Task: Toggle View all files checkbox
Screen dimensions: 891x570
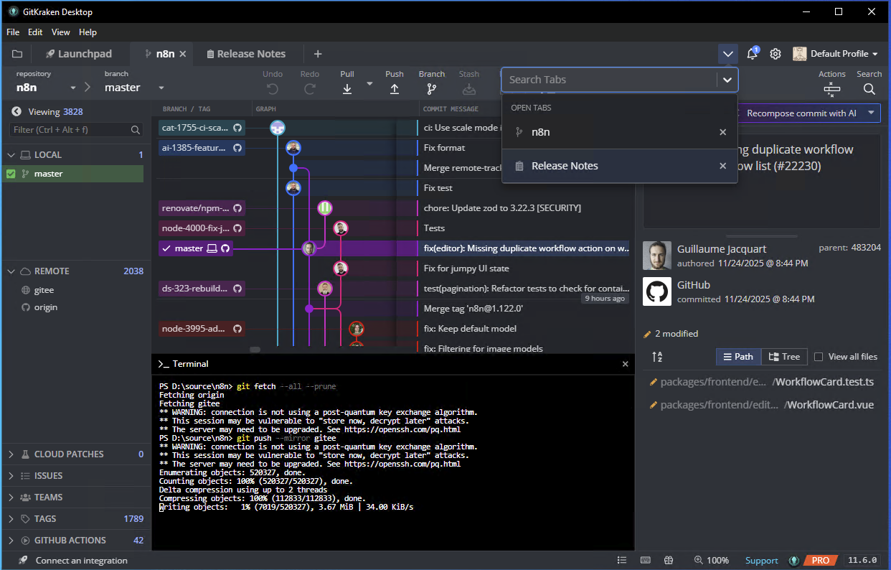Action: (819, 357)
